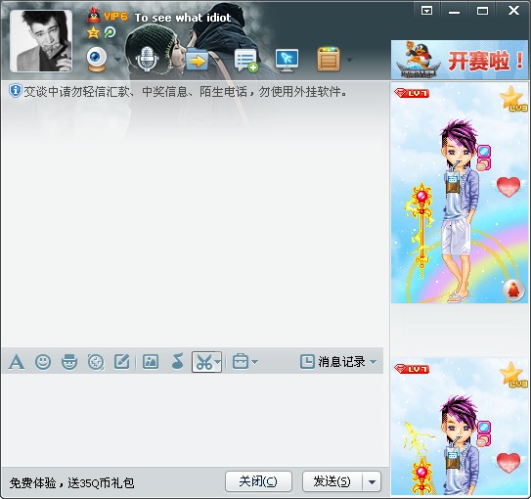The height and width of the screenshot is (499, 531).
Task: Expand the briefcase tools dropdown arrow
Action: (x=255, y=362)
